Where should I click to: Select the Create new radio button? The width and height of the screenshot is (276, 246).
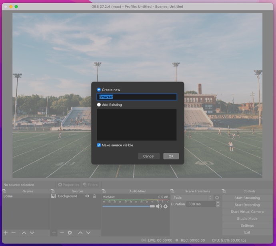coord(99,90)
